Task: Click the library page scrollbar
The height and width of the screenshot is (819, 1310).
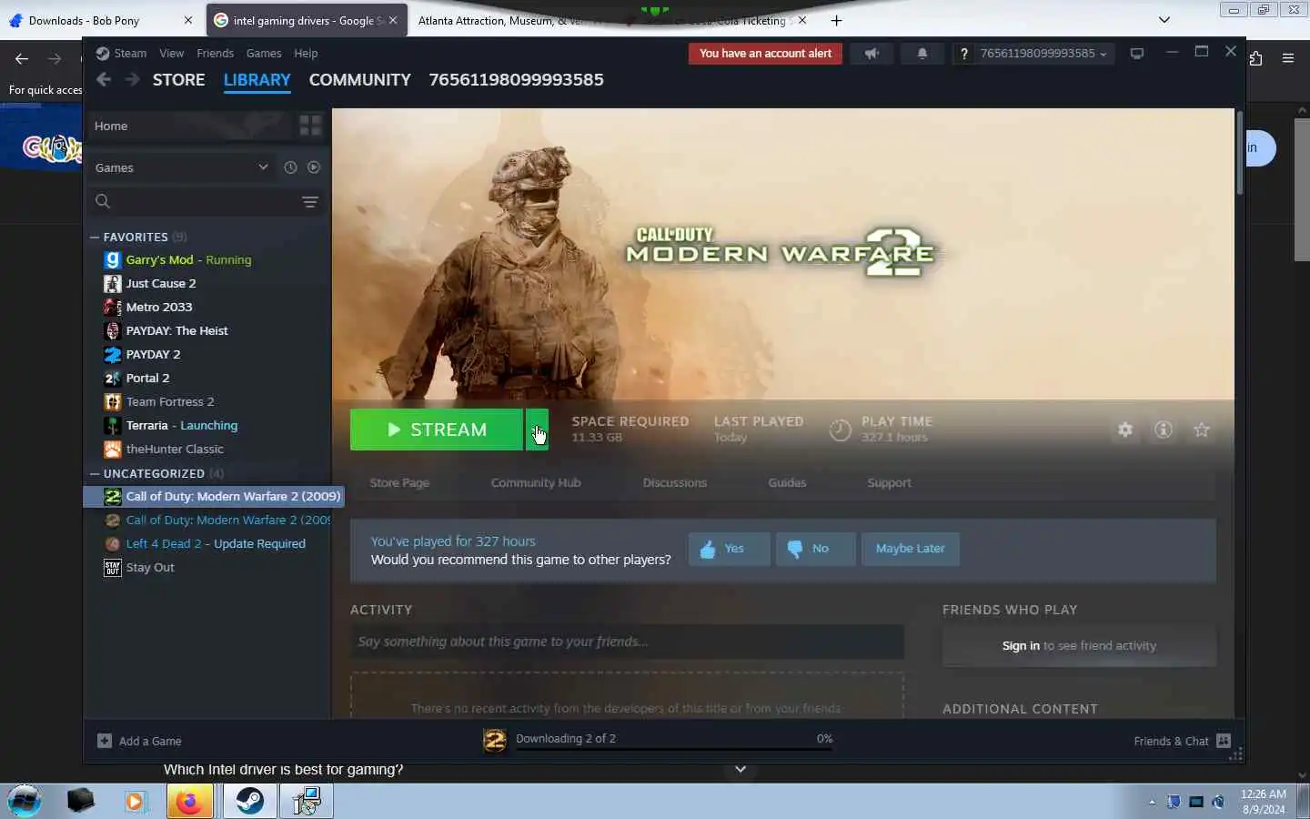Action: (x=1239, y=152)
